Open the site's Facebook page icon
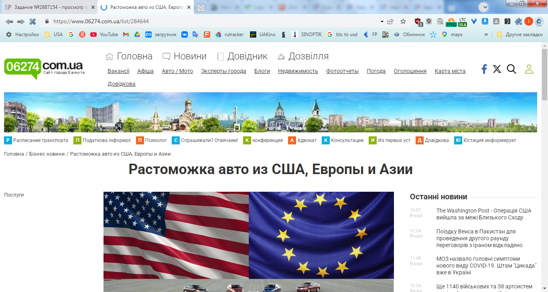Screen dimensions: 548x292 click(x=484, y=69)
